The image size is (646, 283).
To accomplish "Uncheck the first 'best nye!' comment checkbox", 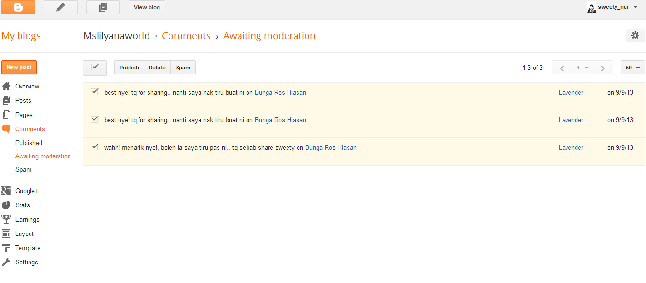I will pyautogui.click(x=95, y=92).
